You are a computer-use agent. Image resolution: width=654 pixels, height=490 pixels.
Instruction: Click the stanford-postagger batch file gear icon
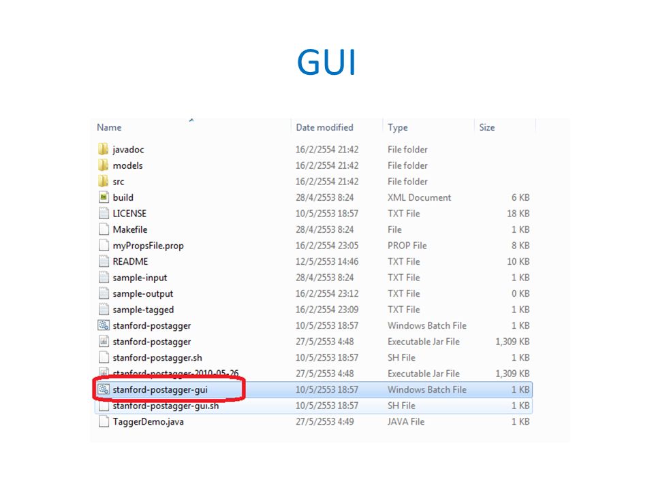click(104, 325)
